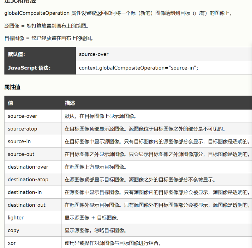Click the line 源图像 = 您打算放置到画布上的绘图。
Image resolution: width=252 pixels, height=248 pixels.
(47, 26)
